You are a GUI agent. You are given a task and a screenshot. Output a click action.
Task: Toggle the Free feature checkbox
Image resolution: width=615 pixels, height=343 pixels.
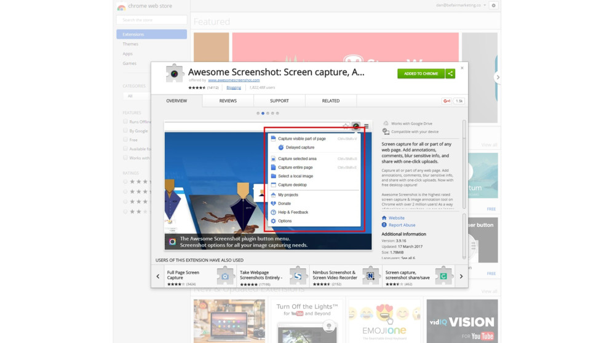125,140
